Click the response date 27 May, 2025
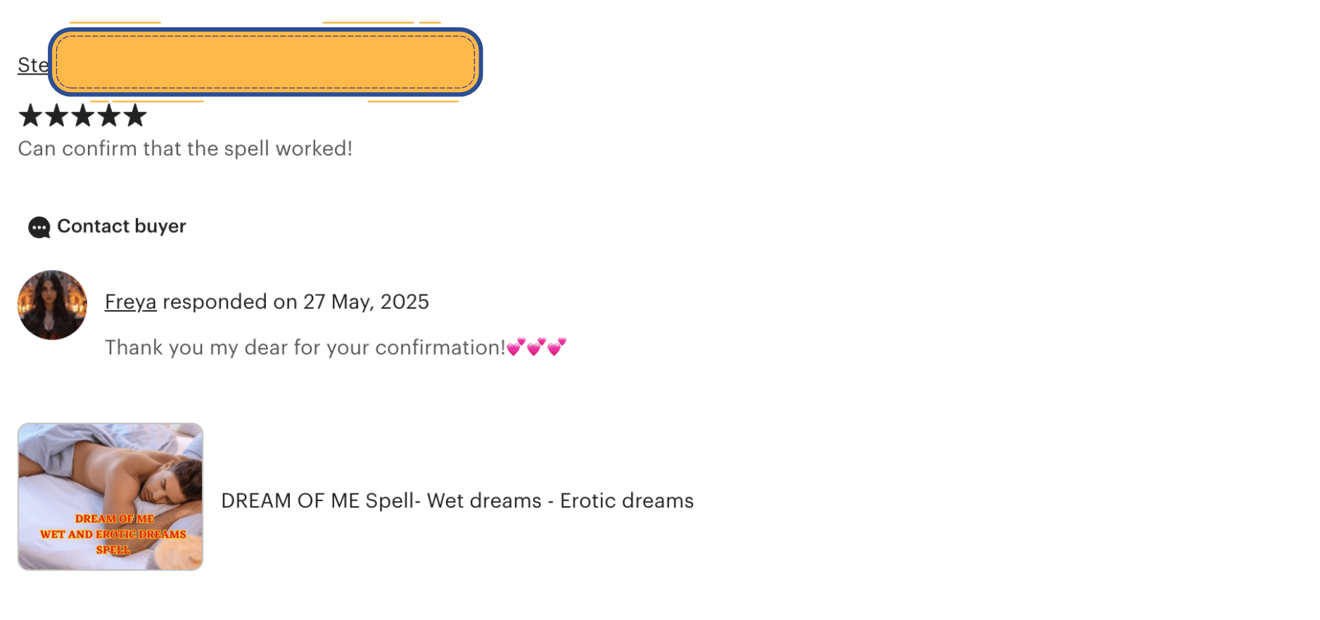Viewport: 1320px width, 620px height. point(366,302)
